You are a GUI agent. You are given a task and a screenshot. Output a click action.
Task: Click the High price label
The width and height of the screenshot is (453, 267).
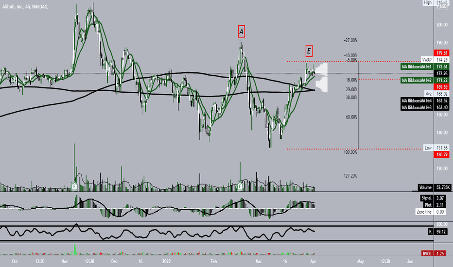pyautogui.click(x=435, y=2)
